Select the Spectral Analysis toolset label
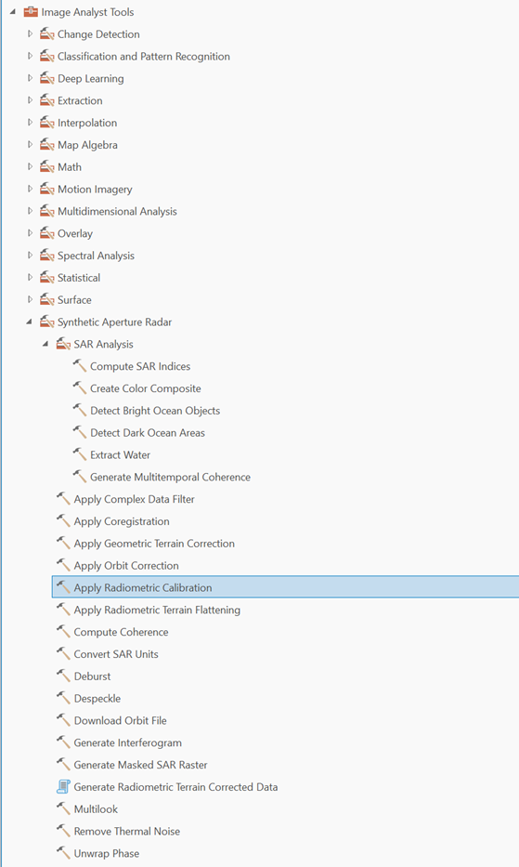519x867 pixels. click(97, 256)
